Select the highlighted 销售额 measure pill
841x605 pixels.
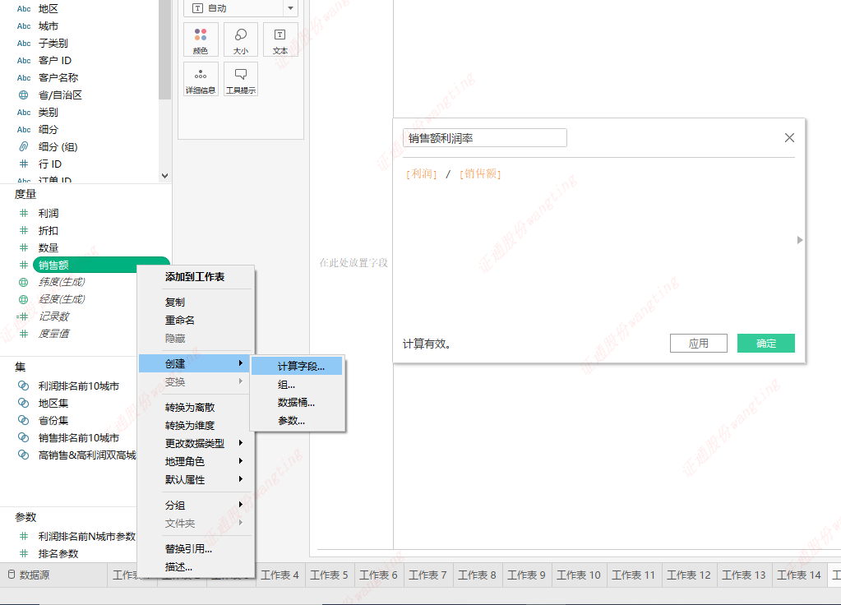coord(101,265)
